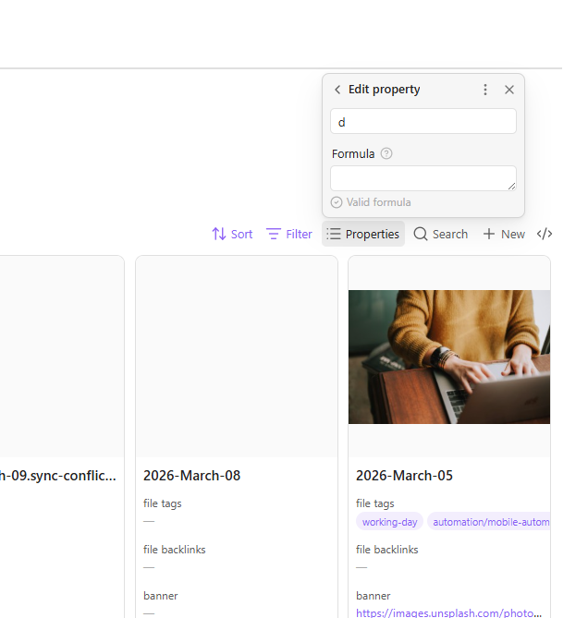Screen dimensions: 588x618
Task: Select the working-day tag
Action: [389, 522]
